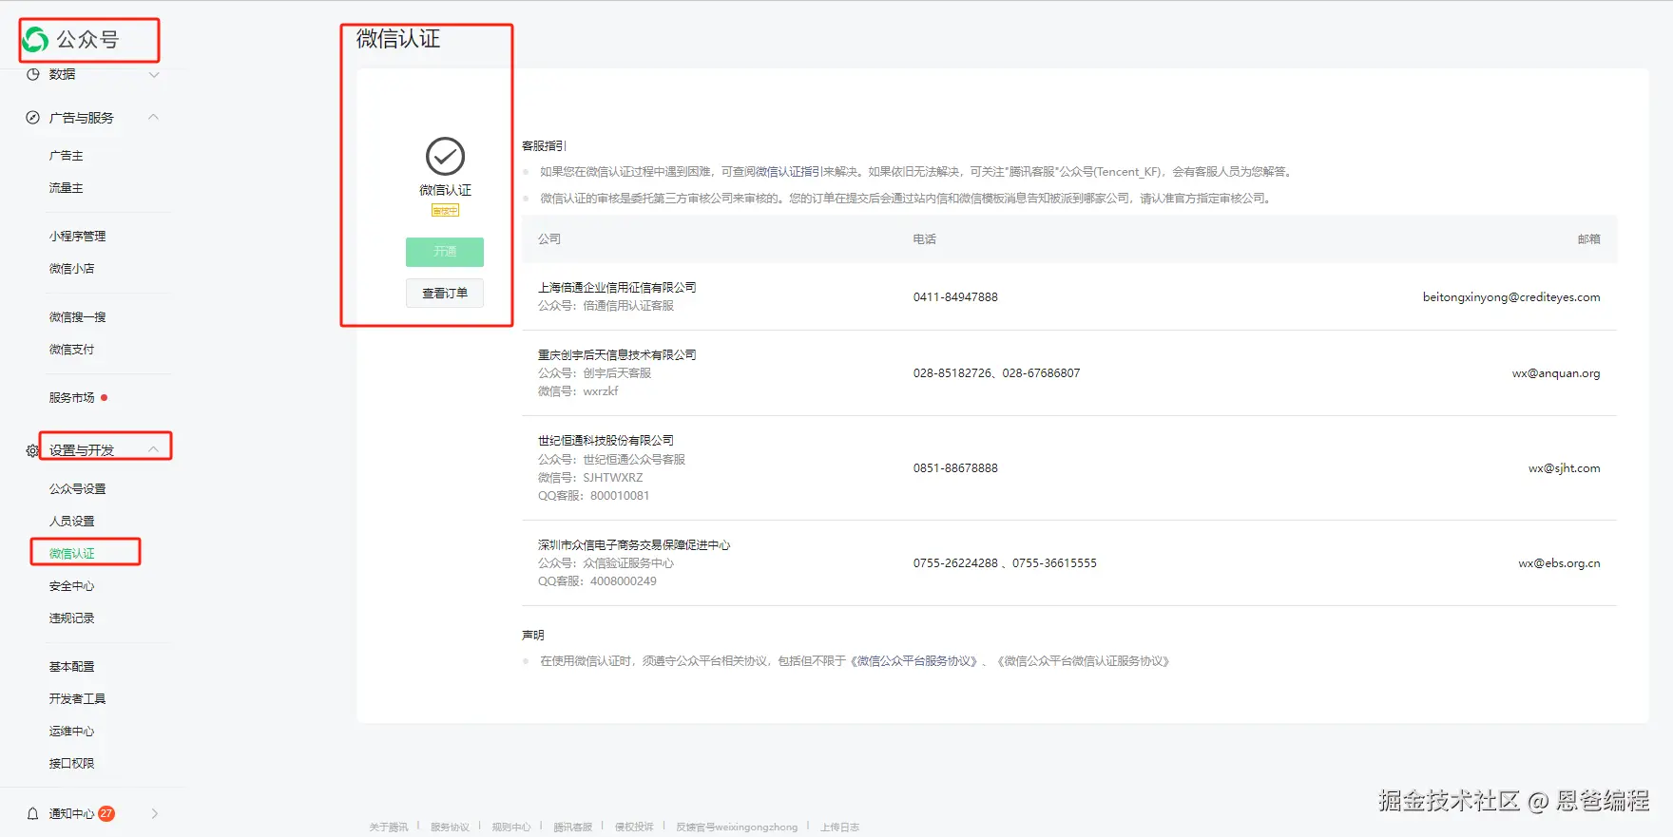
Task: Click email wx@sjht.com
Action: point(1565,468)
